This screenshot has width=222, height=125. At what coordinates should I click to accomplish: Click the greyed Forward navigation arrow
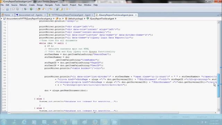[73, 9]
